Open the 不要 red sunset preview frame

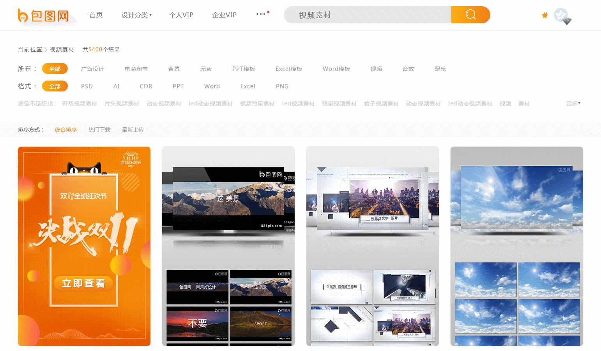(x=197, y=324)
